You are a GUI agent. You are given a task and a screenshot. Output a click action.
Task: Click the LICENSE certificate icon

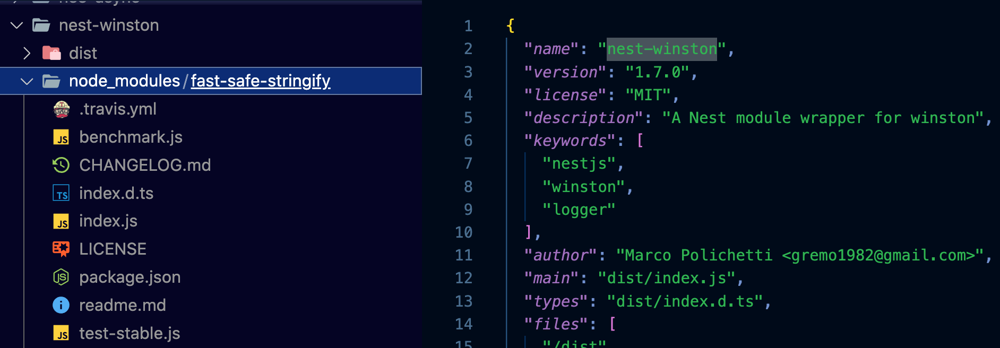(x=62, y=249)
